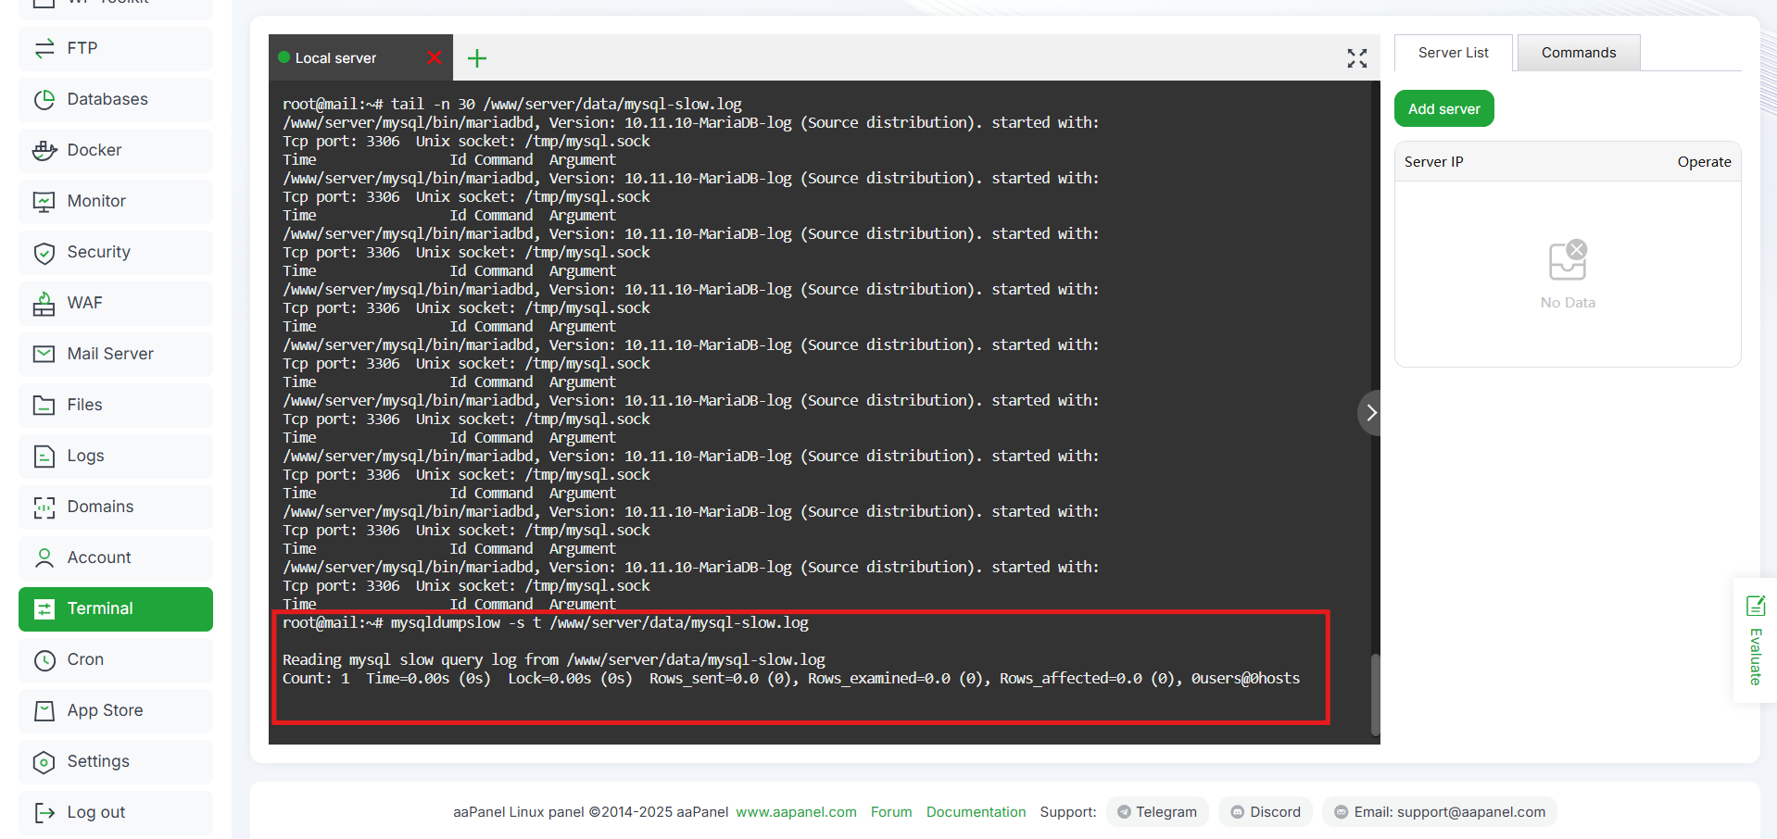Click the Account person icon
The width and height of the screenshot is (1777, 839).
point(44,557)
